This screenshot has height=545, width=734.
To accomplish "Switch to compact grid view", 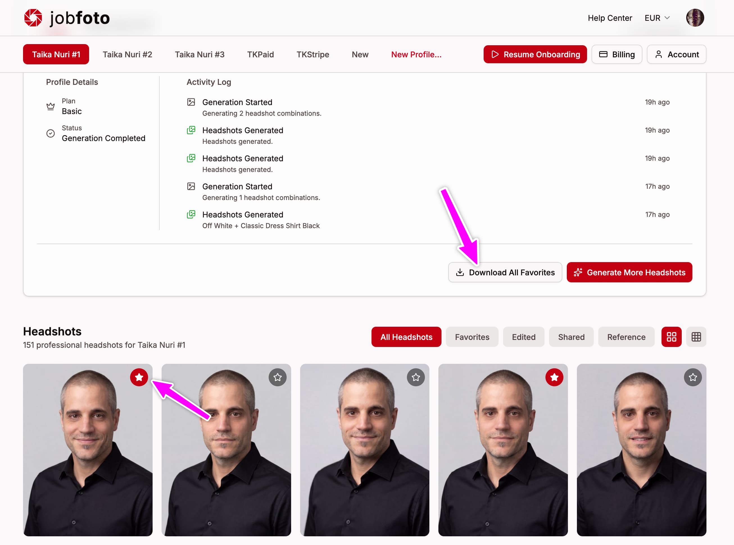I will [696, 337].
